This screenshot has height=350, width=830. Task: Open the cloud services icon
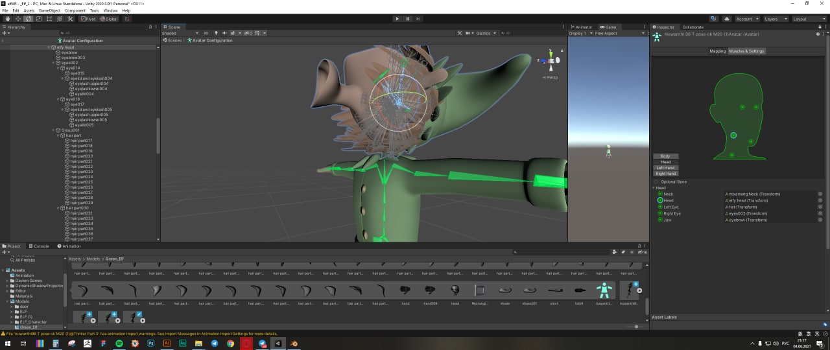(x=728, y=19)
